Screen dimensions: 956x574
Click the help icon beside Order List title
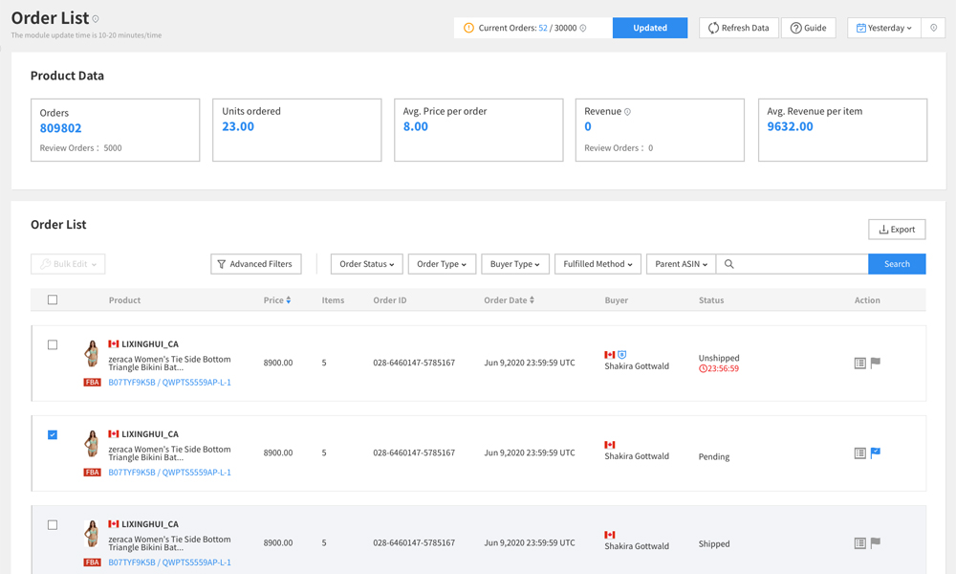pyautogui.click(x=96, y=19)
